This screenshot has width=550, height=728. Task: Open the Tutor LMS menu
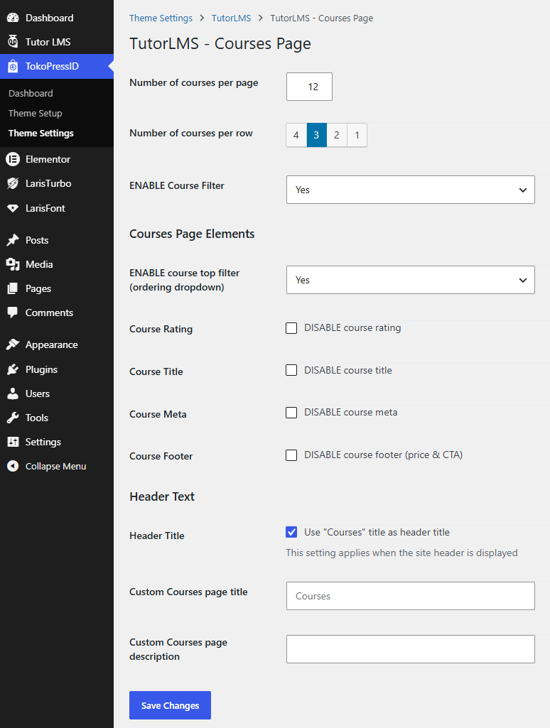(57, 42)
